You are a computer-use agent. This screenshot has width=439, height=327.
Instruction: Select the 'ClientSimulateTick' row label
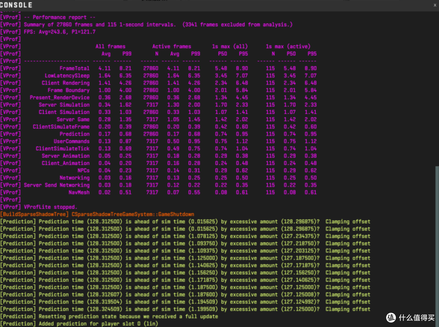(x=63, y=149)
